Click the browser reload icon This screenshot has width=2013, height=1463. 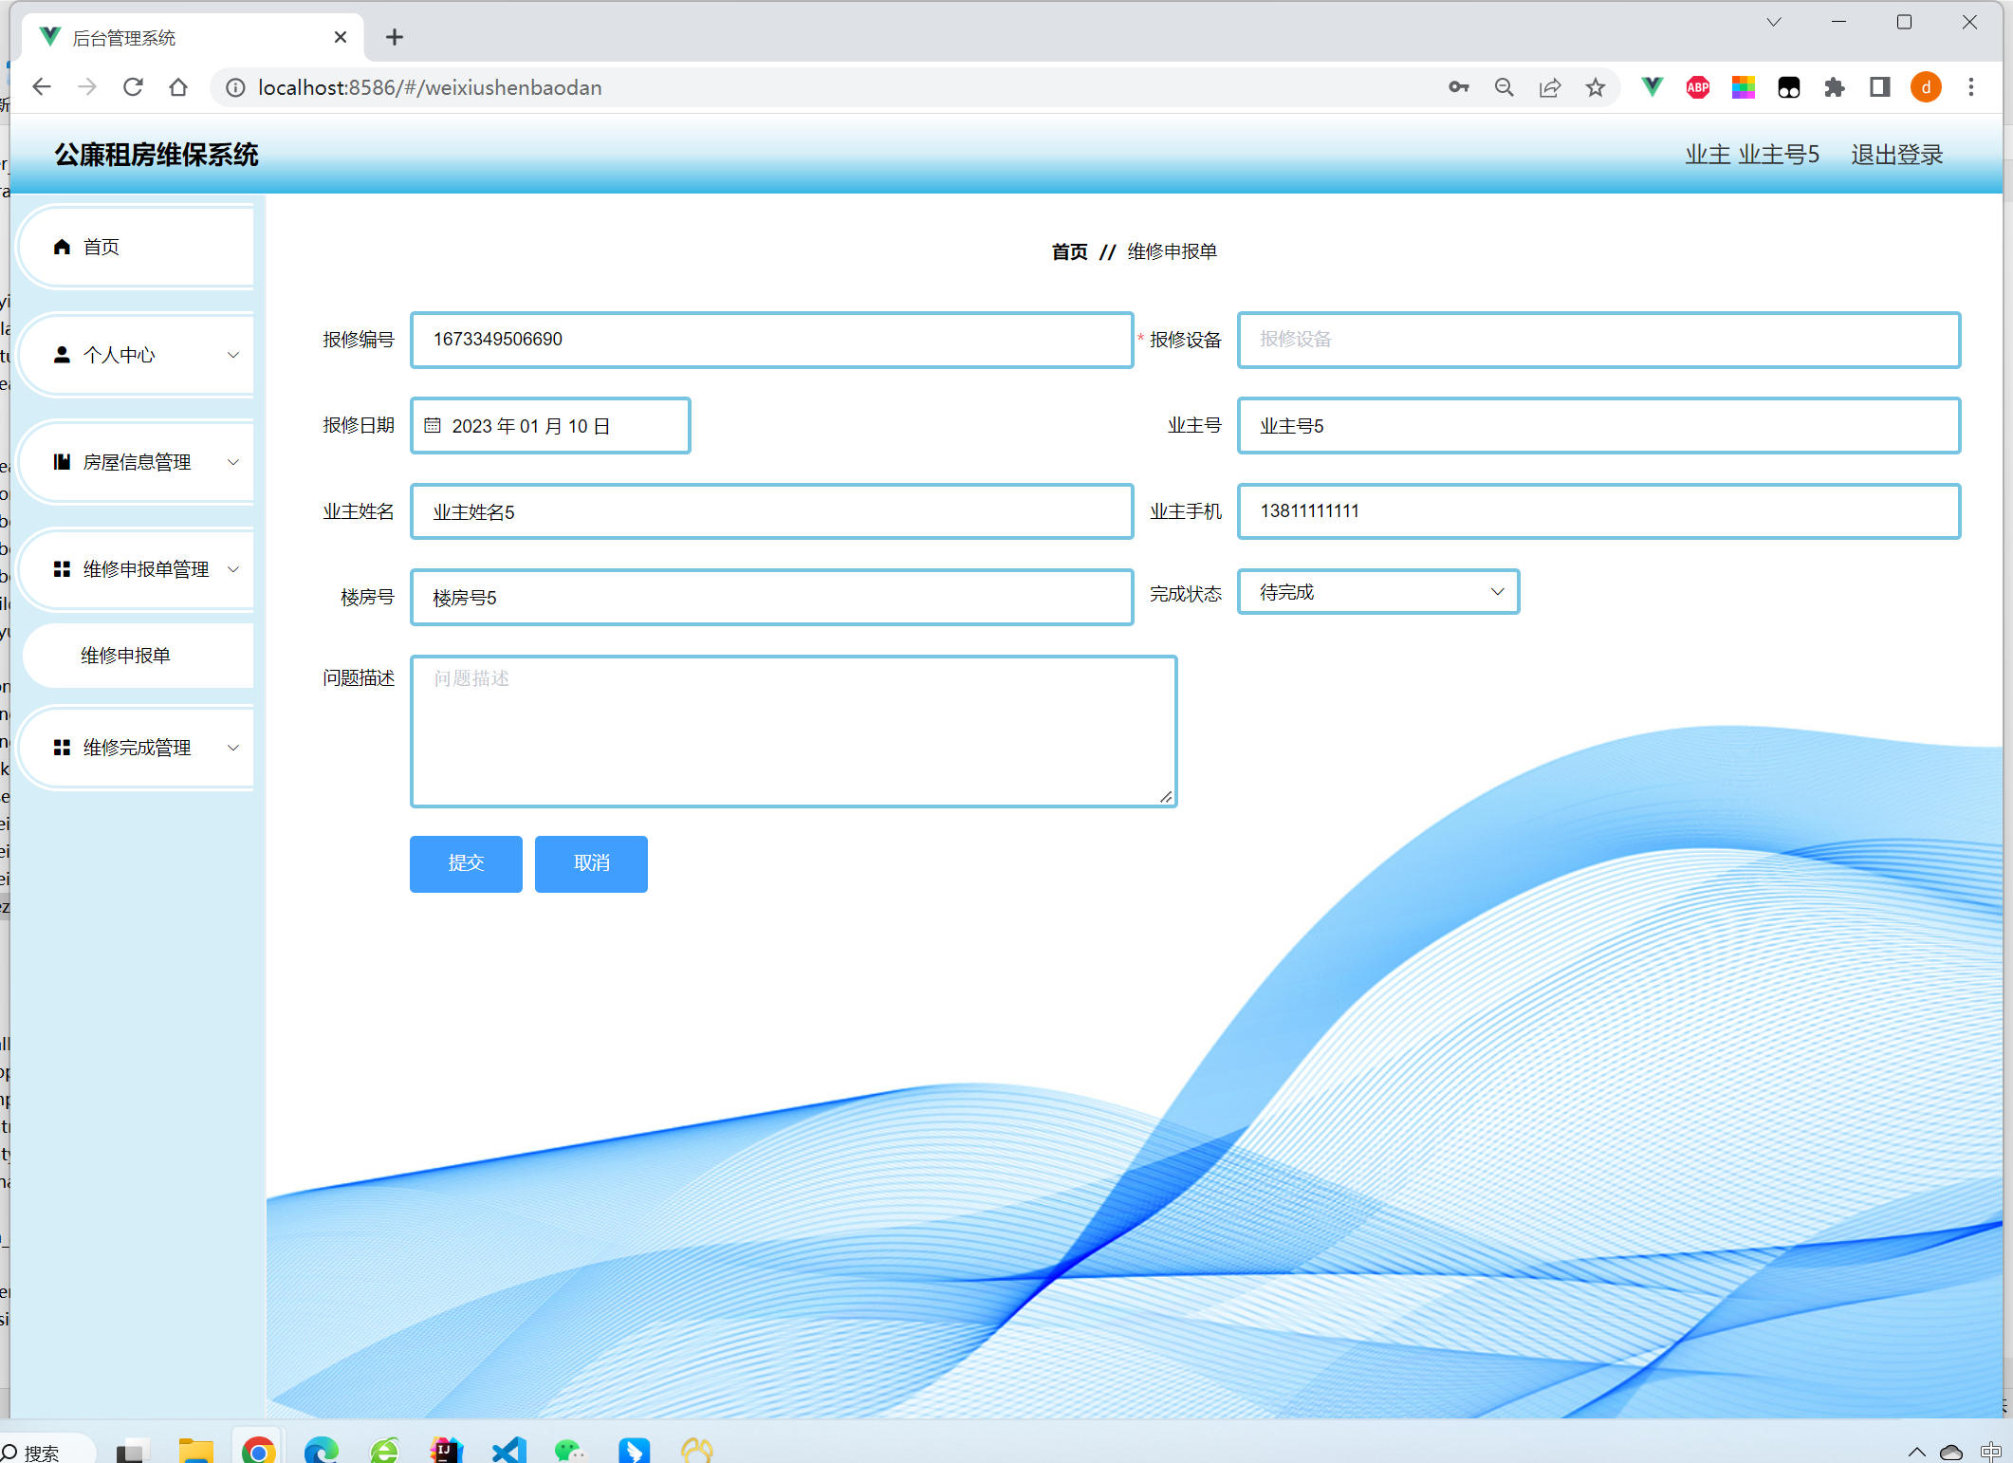coord(133,87)
